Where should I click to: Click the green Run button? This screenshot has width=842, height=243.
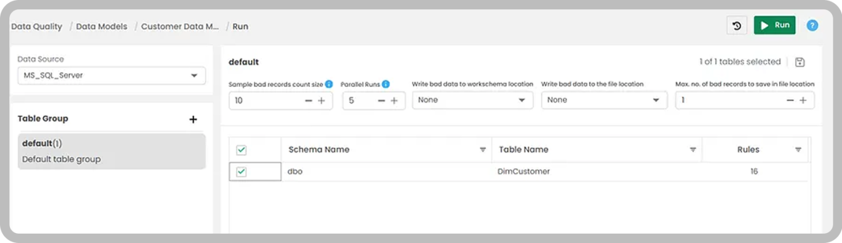coord(775,25)
